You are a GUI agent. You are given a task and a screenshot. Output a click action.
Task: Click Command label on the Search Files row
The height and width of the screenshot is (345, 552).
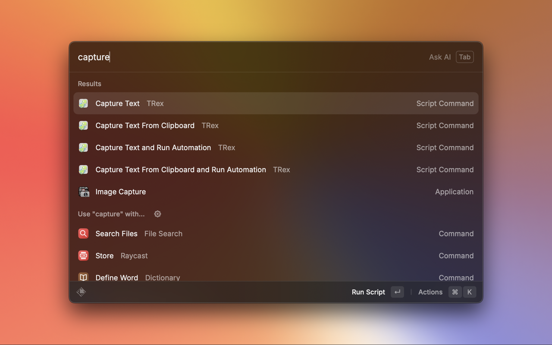tap(456, 233)
